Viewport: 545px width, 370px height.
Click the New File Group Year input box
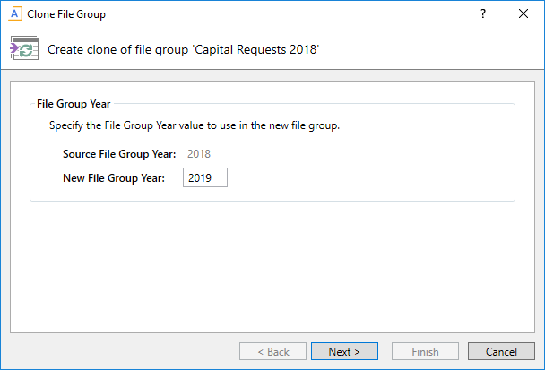coord(205,178)
